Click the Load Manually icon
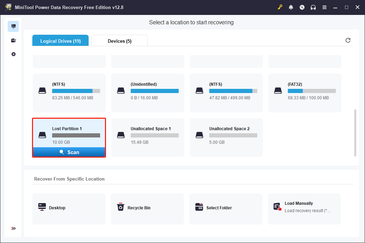The height and width of the screenshot is (243, 365). click(277, 207)
